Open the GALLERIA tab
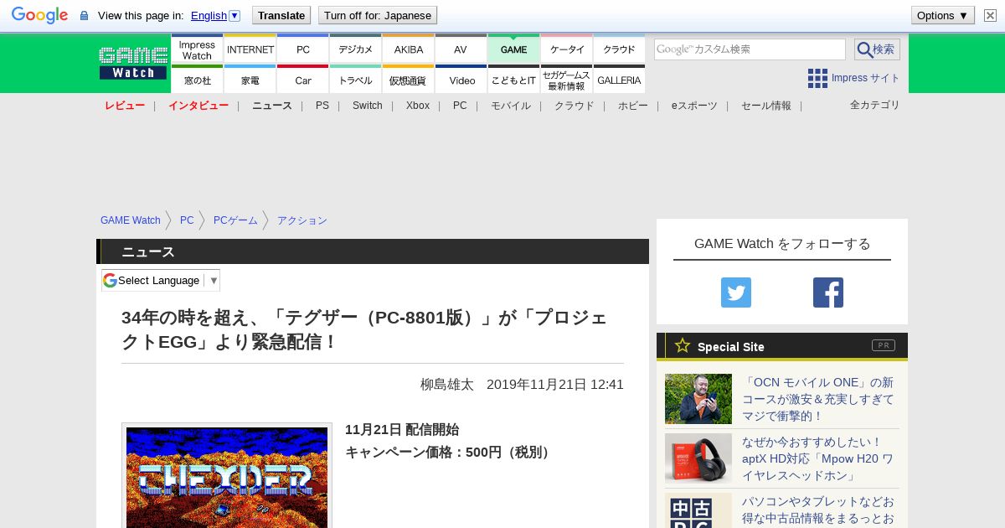The width and height of the screenshot is (1005, 528). [619, 80]
